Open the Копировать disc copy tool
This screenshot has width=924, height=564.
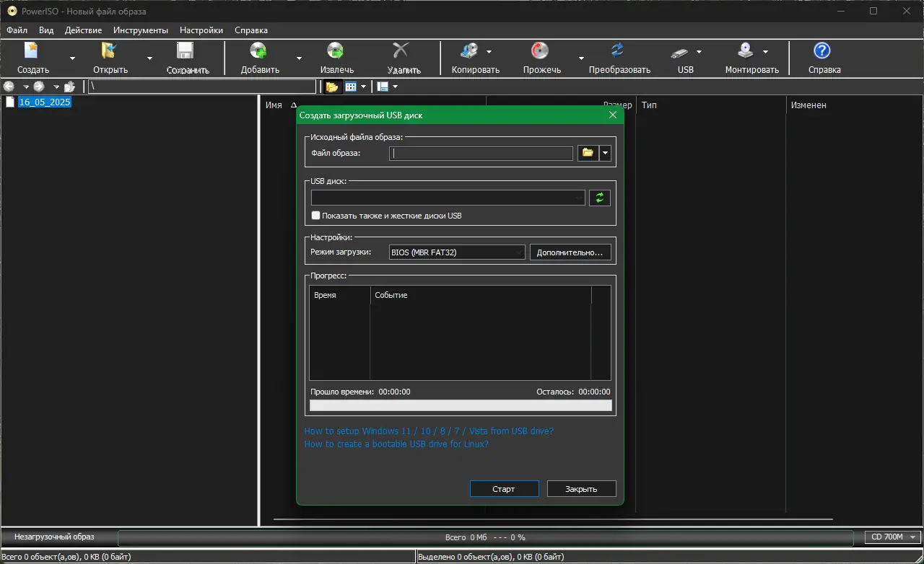(x=470, y=51)
